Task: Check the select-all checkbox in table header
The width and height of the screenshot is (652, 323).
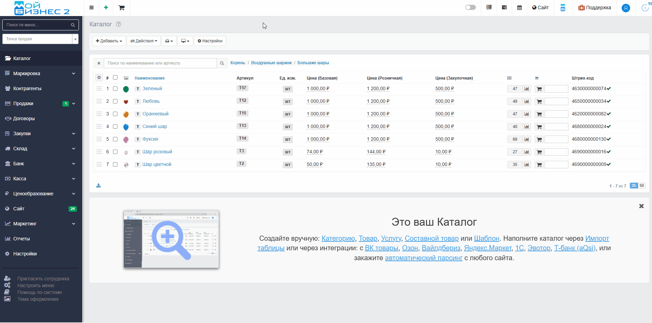Action: point(115,78)
